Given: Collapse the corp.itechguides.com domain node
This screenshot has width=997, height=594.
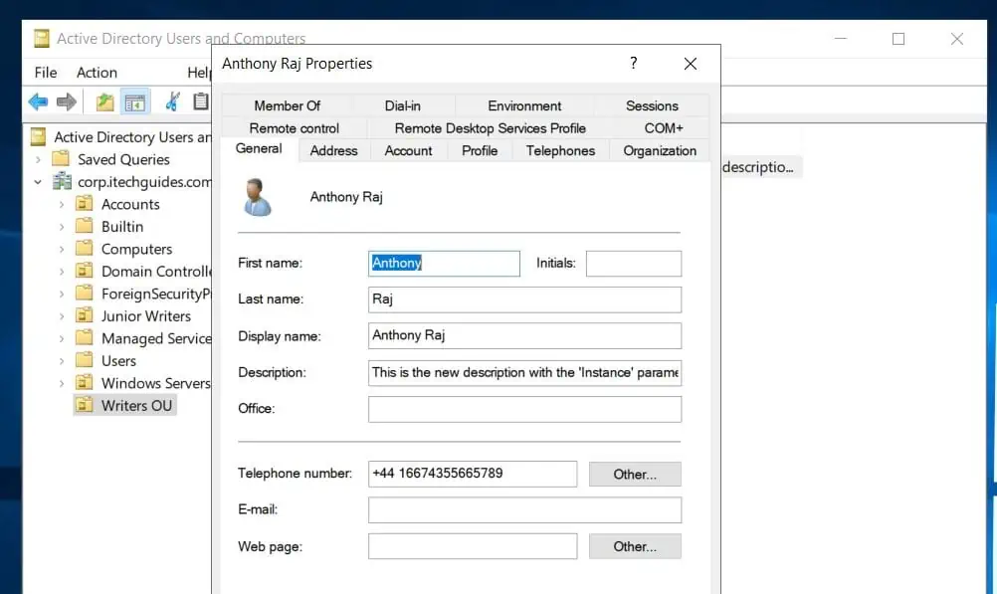Looking at the screenshot, I should pos(38,182).
